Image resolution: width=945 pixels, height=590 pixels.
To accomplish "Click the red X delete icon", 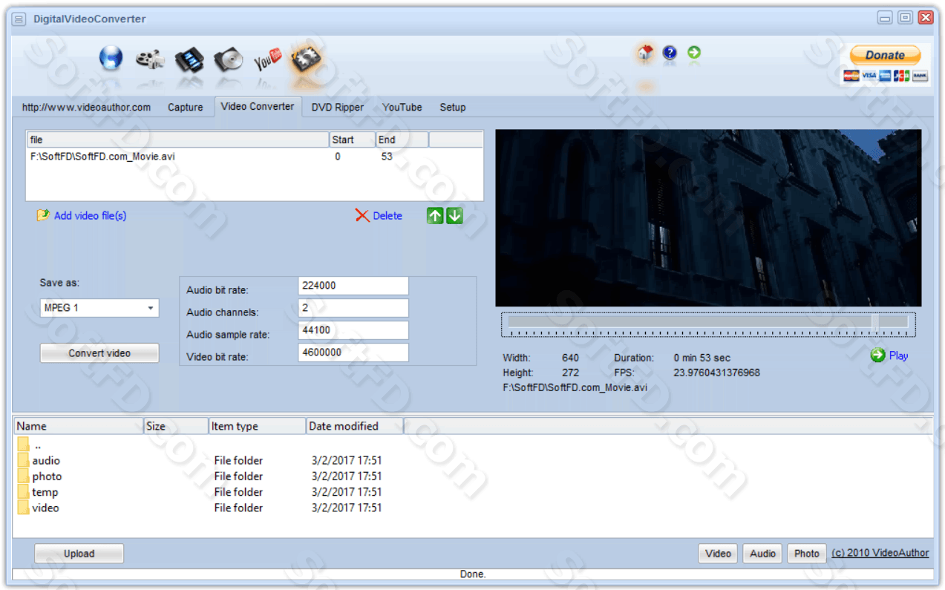I will [x=362, y=215].
